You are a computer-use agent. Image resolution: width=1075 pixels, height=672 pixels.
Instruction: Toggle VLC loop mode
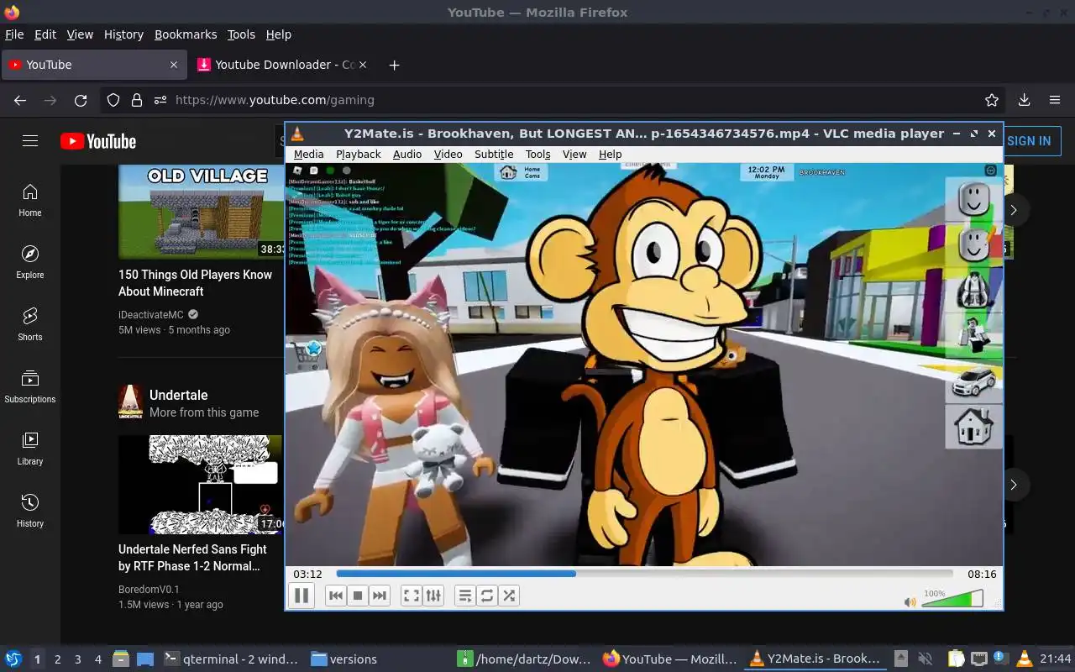[x=487, y=596]
